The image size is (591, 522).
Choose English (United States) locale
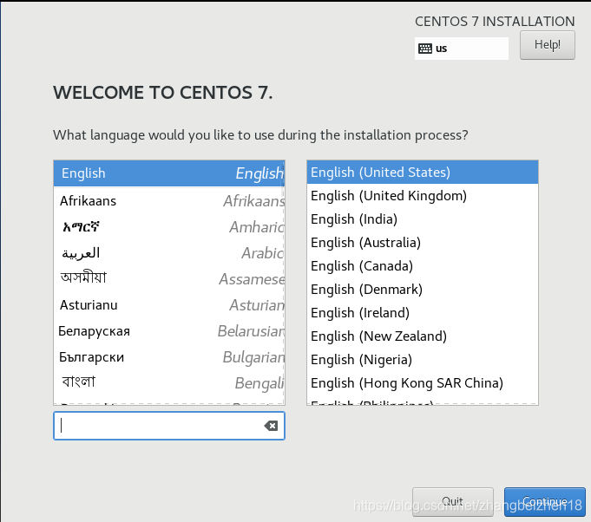(x=423, y=172)
